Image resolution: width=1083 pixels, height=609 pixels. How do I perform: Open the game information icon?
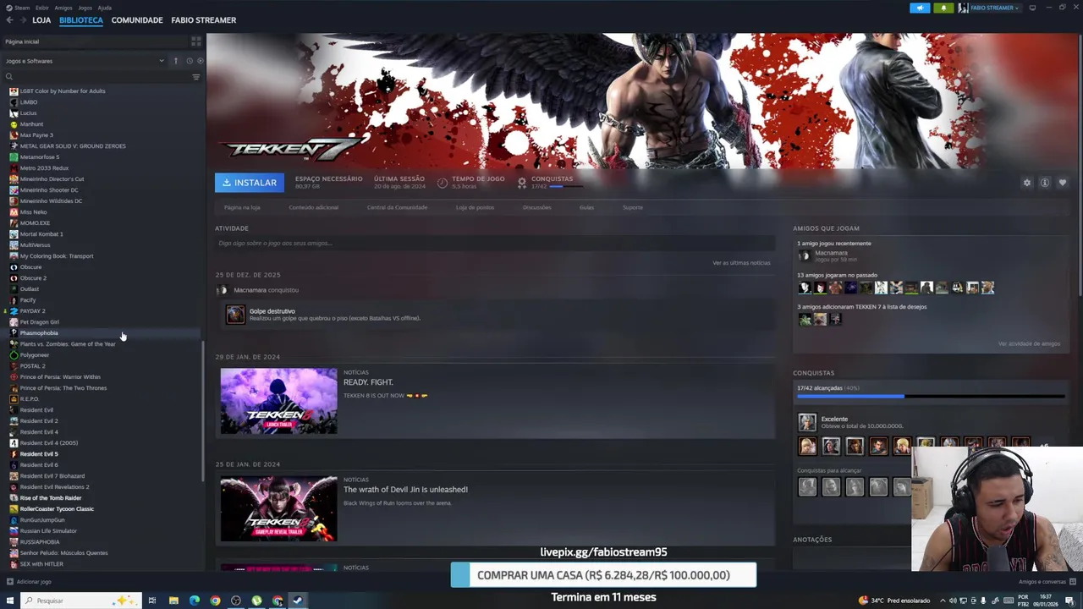coord(1045,183)
